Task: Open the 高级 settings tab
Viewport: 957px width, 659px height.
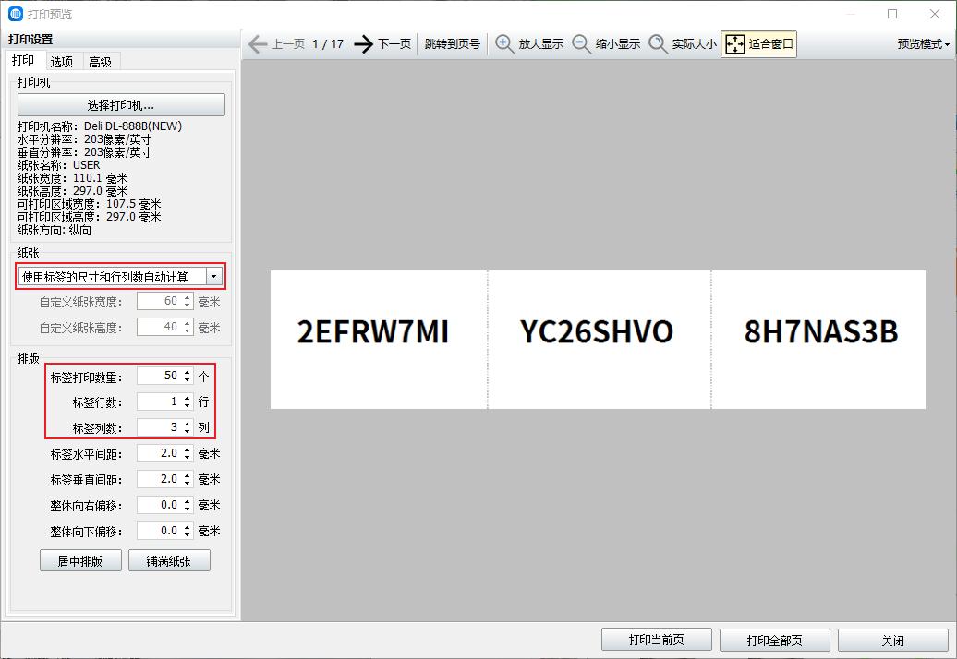Action: 100,61
